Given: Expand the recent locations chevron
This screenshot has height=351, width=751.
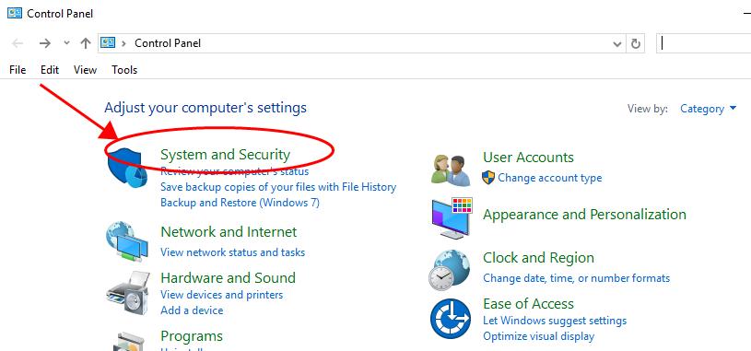Looking at the screenshot, I should pos(66,43).
